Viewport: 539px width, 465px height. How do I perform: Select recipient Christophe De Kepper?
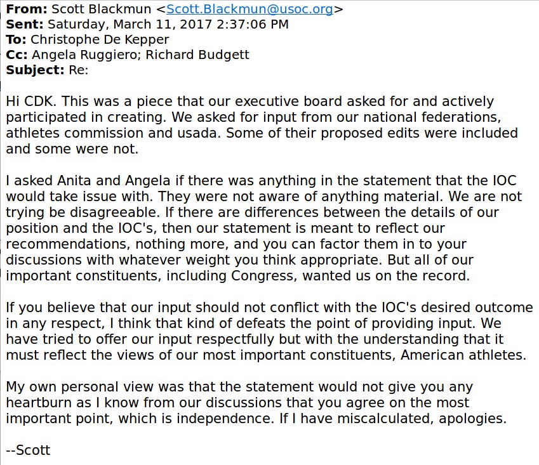click(100, 40)
